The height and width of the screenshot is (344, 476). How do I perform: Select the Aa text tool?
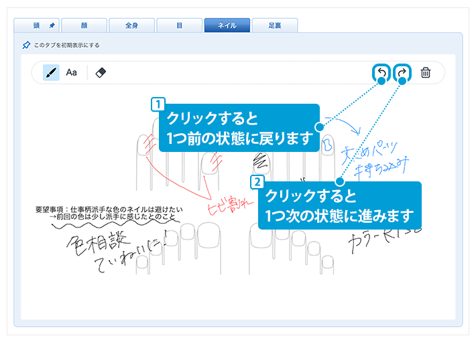pos(71,72)
